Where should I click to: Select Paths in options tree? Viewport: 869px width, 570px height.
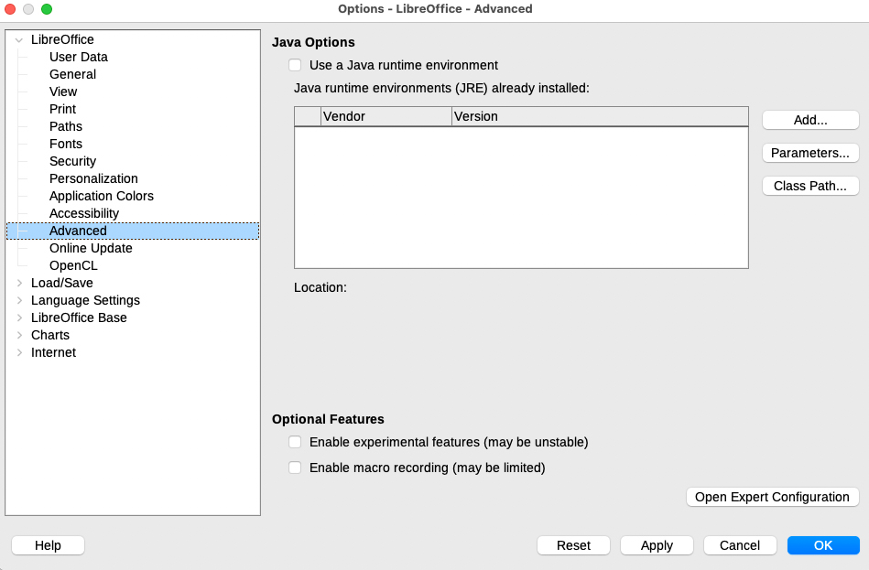click(65, 126)
